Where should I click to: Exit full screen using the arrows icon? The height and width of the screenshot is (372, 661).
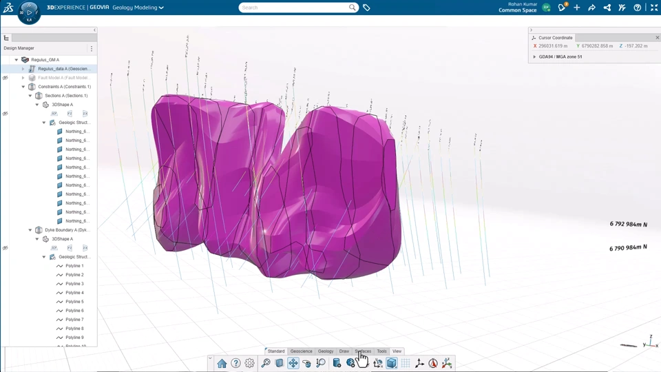pyautogui.click(x=654, y=8)
